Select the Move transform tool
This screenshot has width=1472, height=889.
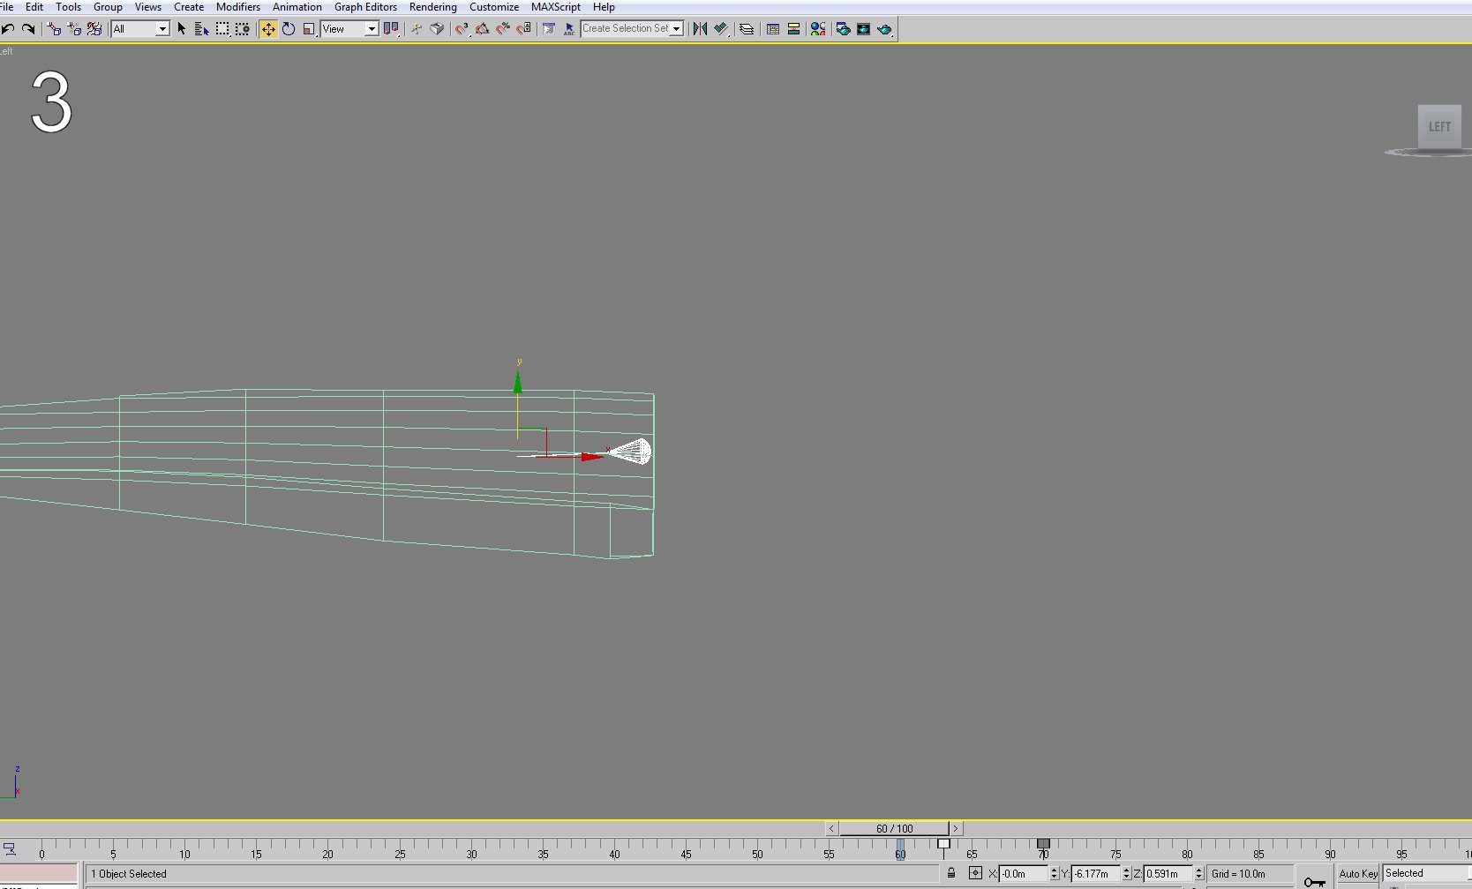[268, 29]
